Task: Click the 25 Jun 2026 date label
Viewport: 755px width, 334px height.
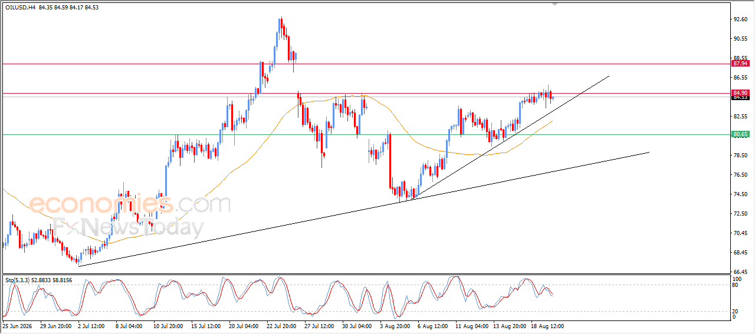Action: point(17,325)
